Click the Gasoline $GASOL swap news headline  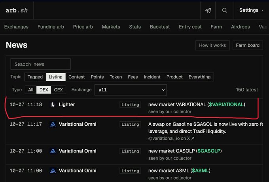click(x=206, y=128)
